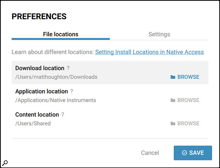Click the magnifier icon in bottom corner
This screenshot has width=220, height=168.
(5, 163)
